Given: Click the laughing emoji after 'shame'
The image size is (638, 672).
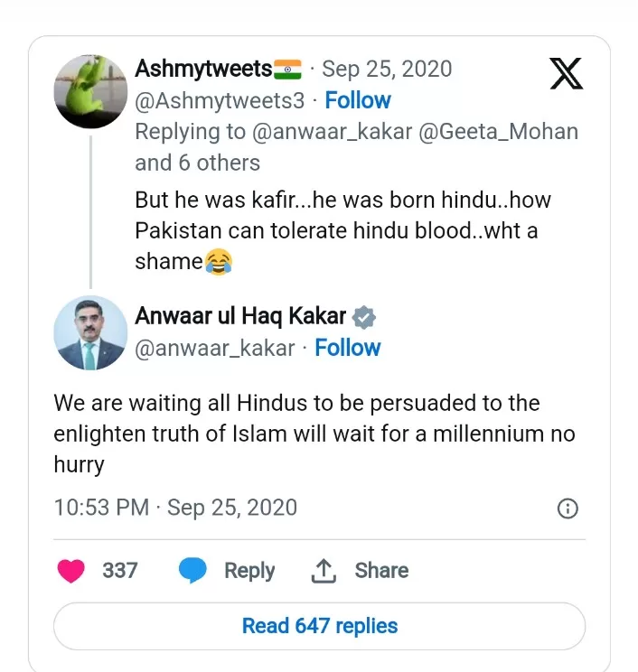Looking at the screenshot, I should [x=218, y=263].
